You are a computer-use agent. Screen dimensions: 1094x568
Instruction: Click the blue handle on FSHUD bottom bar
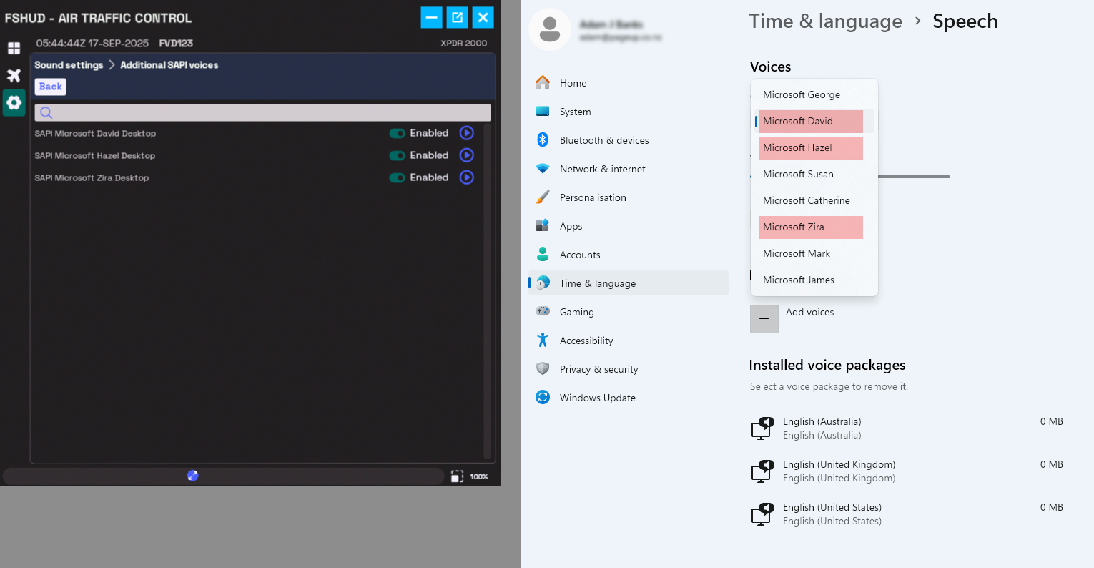pyautogui.click(x=192, y=476)
